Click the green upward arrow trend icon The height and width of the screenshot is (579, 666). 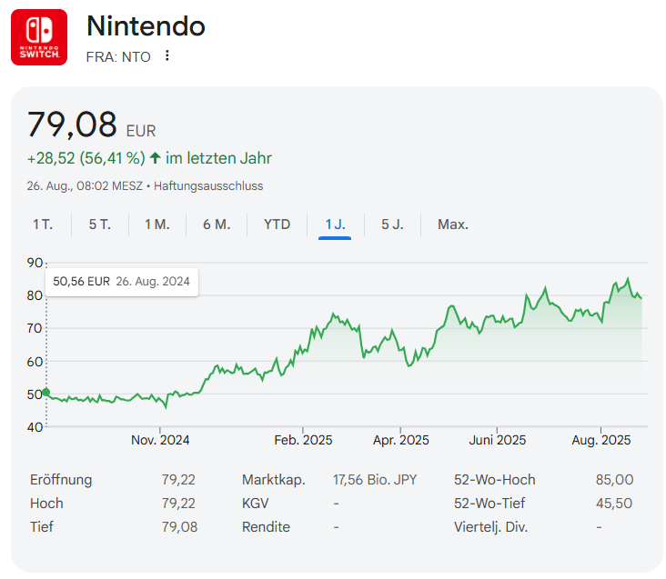point(155,158)
